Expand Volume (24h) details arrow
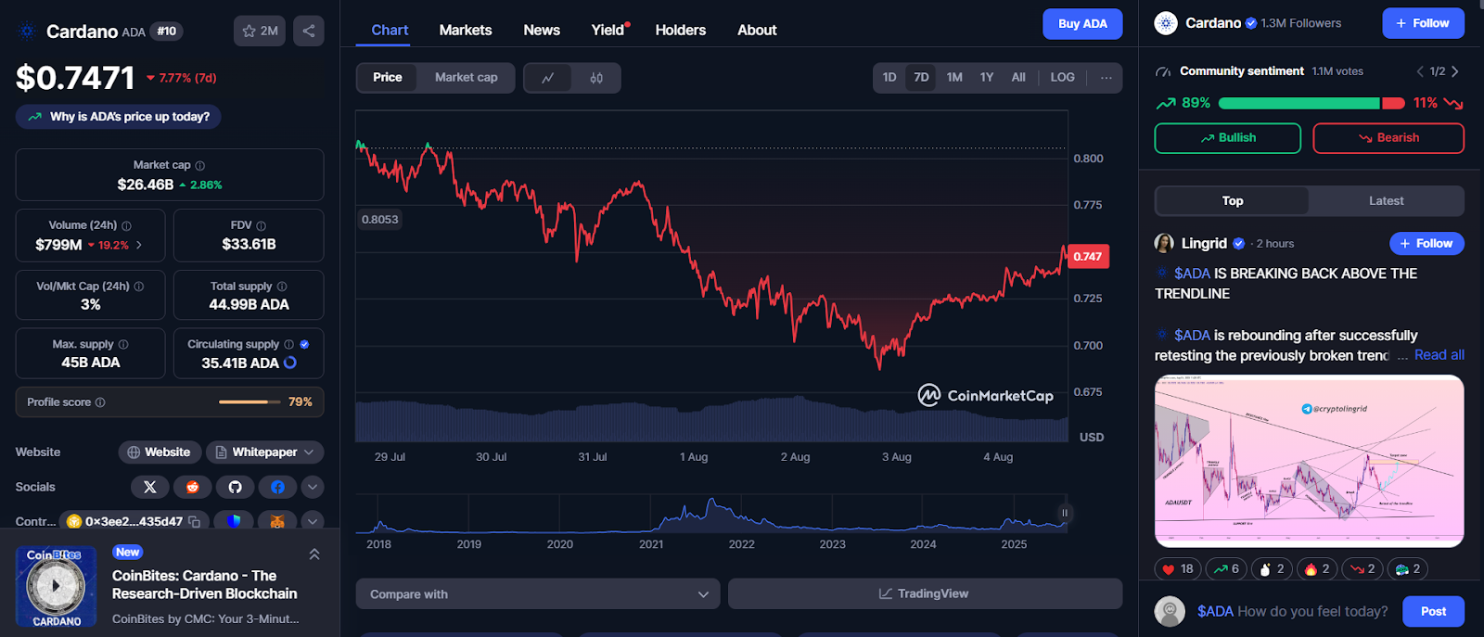1484x637 pixels. click(x=139, y=246)
